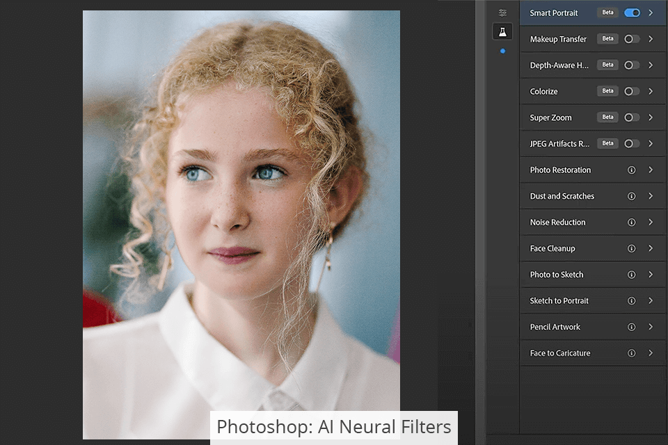Select the JPEG Artifacts Removal filter label
Image resolution: width=668 pixels, height=445 pixels.
pos(559,144)
